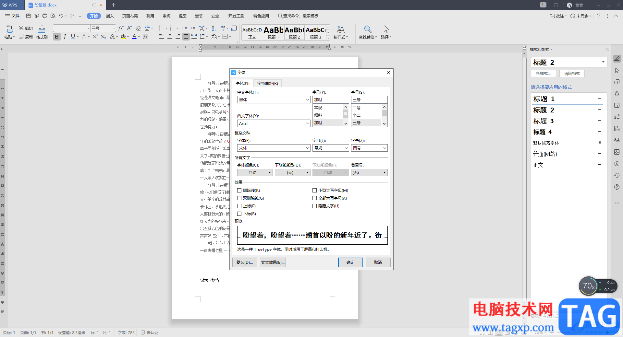Open the 中文字体 黑体 dropdown
623x337 pixels.
pos(307,100)
